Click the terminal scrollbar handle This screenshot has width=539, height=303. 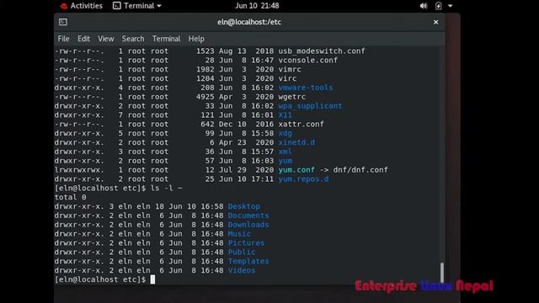click(x=441, y=273)
